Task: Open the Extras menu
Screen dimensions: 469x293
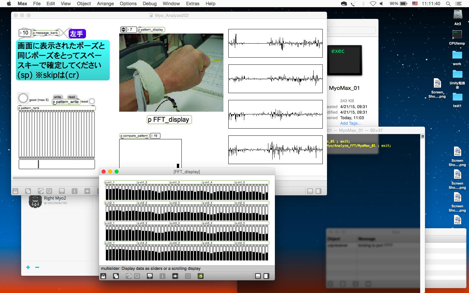Action: point(192,4)
